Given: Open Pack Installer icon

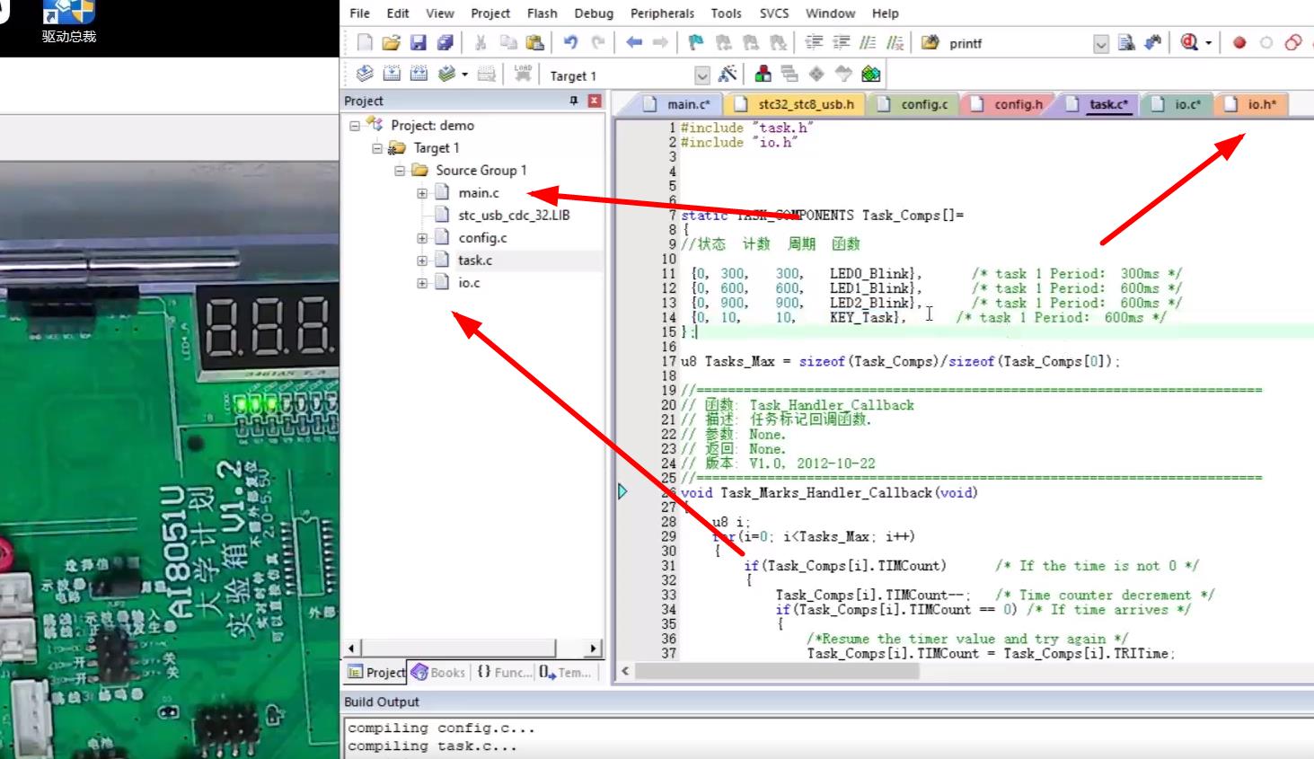Looking at the screenshot, I should 870,75.
